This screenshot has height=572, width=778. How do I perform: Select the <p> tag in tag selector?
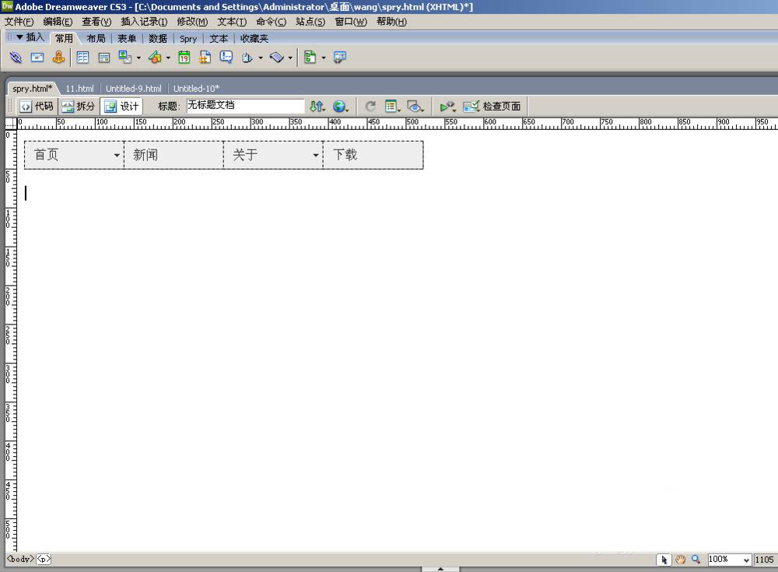click(x=44, y=559)
